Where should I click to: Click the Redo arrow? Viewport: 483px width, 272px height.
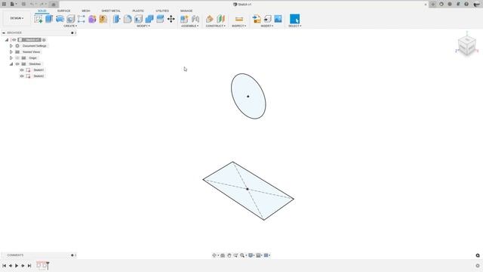tap(42, 4)
